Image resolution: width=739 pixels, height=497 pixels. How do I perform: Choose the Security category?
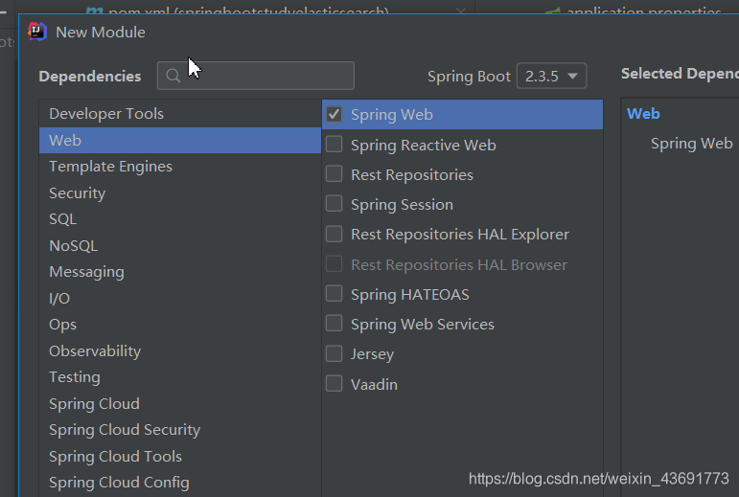click(x=180, y=193)
